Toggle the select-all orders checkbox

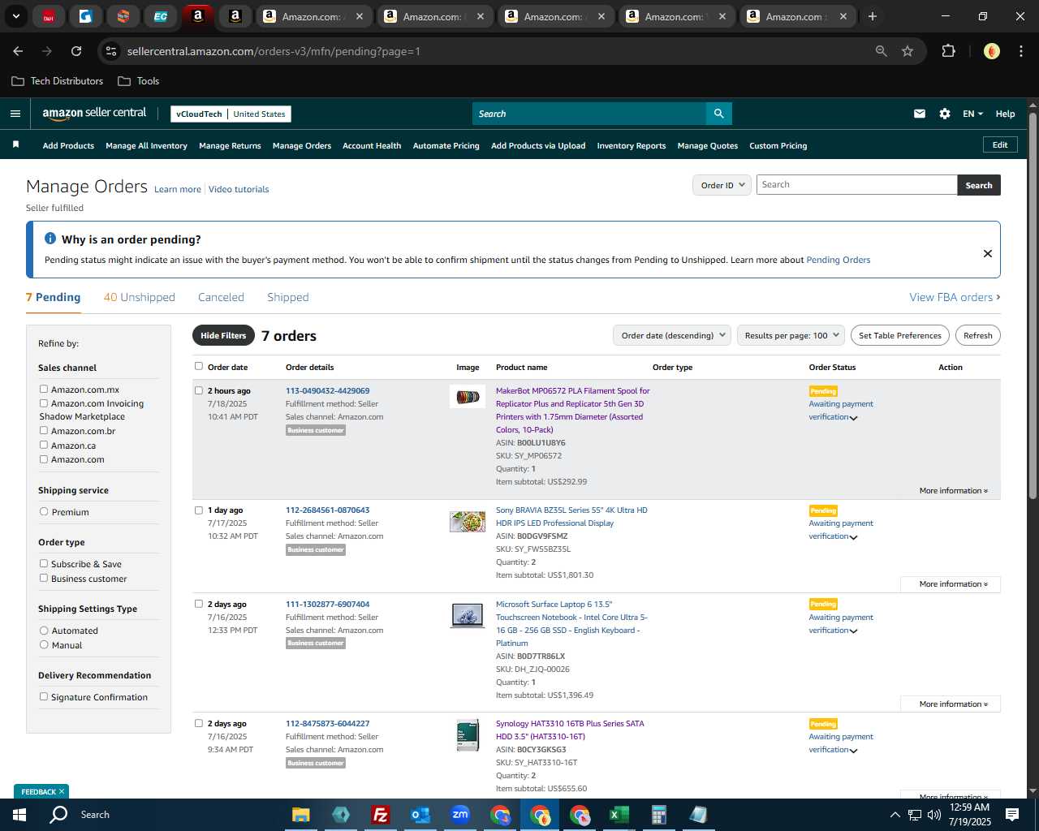tap(199, 366)
